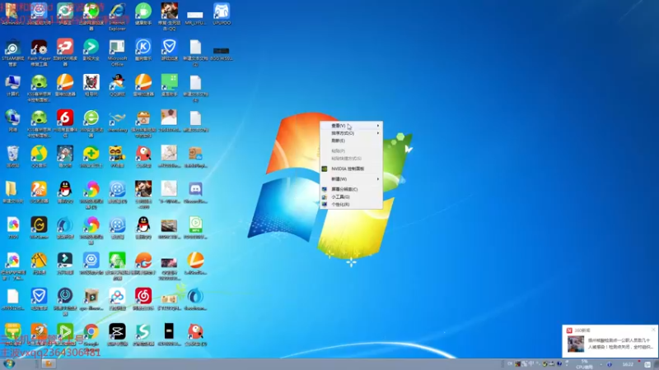Open the 360新闻 popup headline text
The image size is (659, 370).
[x=620, y=344]
